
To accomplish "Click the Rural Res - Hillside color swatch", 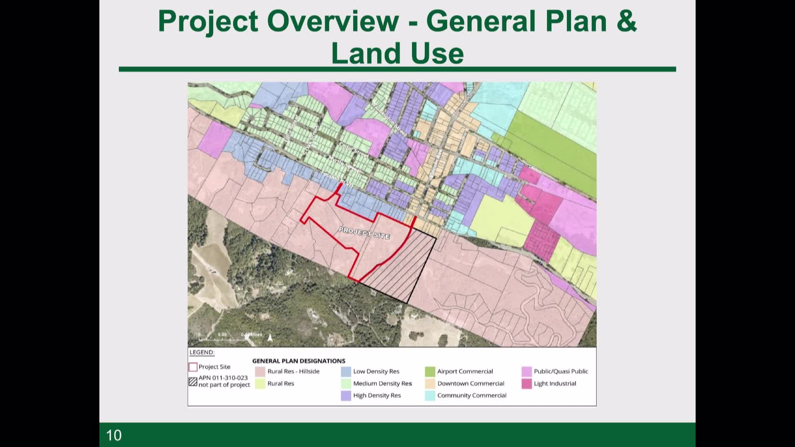I will coord(260,371).
